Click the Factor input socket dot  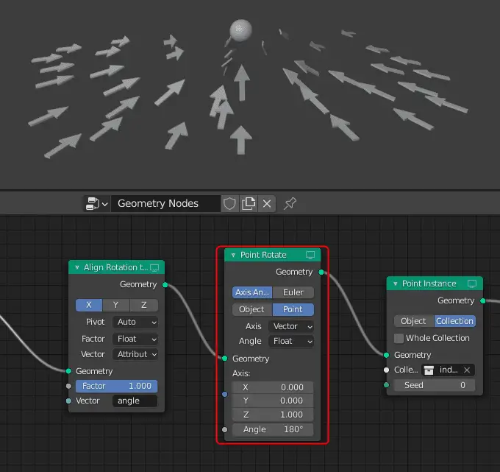(68, 386)
